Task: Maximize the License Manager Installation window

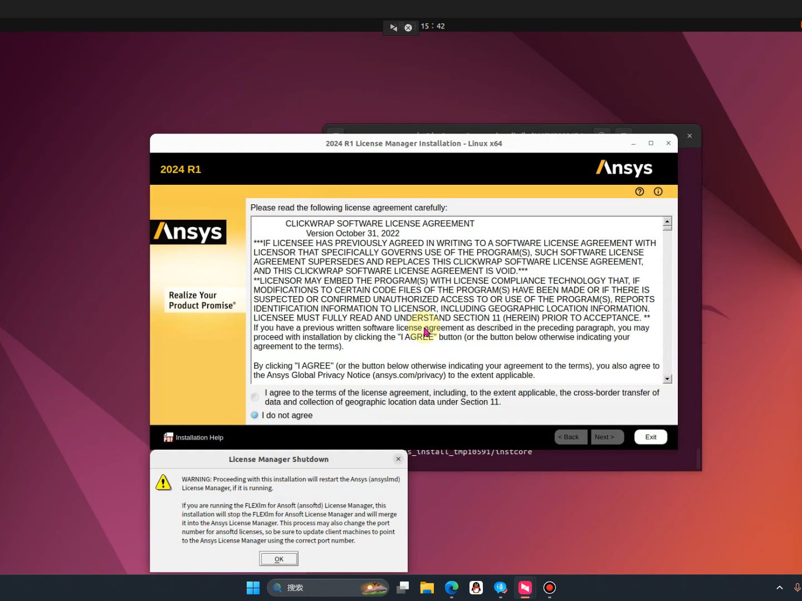Action: pos(651,144)
